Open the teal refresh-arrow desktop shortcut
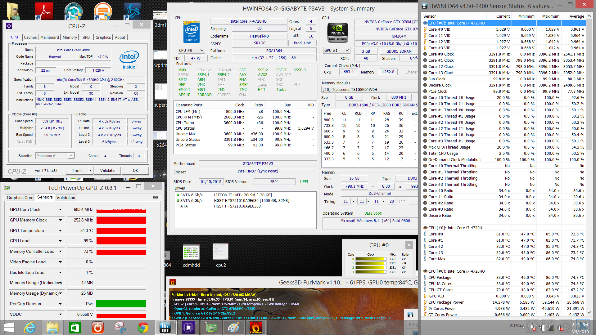This screenshot has width=596, height=335. [x=73, y=11]
